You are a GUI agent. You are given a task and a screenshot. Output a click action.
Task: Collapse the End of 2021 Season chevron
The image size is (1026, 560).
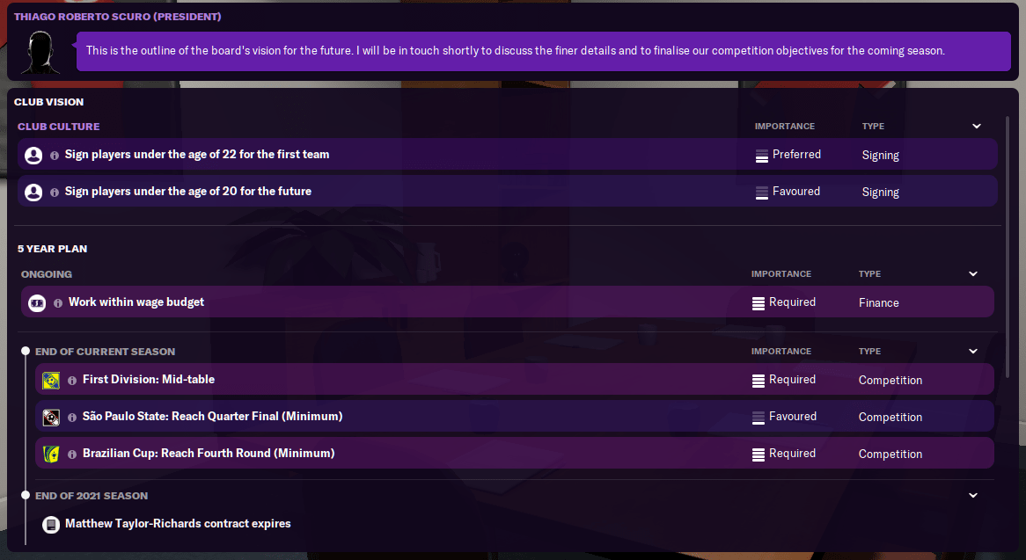pos(973,496)
